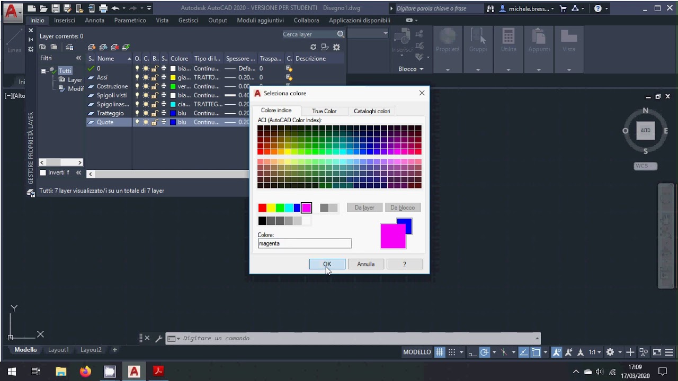The height and width of the screenshot is (381, 678).
Task: Switch to the True Color tab
Action: pos(324,111)
